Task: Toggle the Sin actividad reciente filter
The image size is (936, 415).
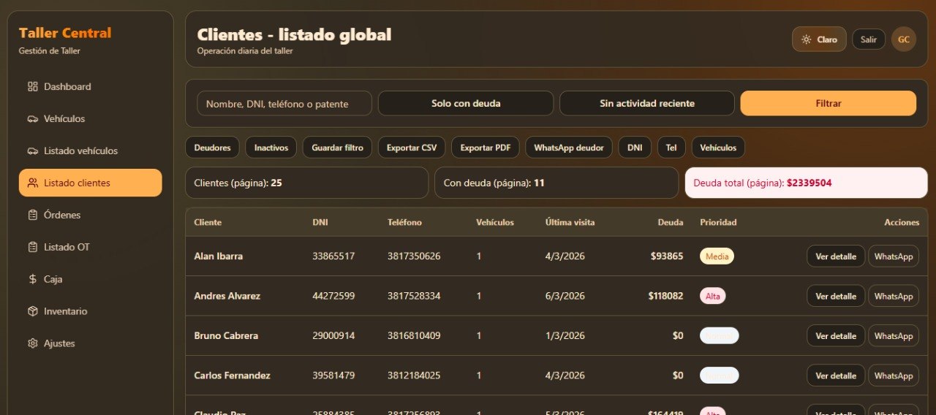Action: (646, 104)
